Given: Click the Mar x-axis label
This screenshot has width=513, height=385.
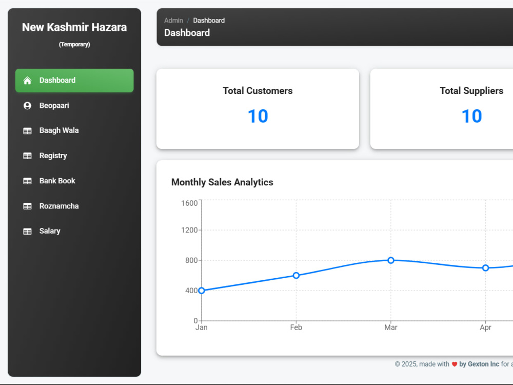Looking at the screenshot, I should [390, 328].
